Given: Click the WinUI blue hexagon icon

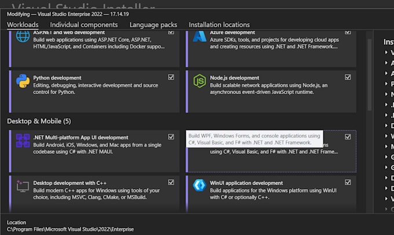Looking at the screenshot, I should [199, 186].
